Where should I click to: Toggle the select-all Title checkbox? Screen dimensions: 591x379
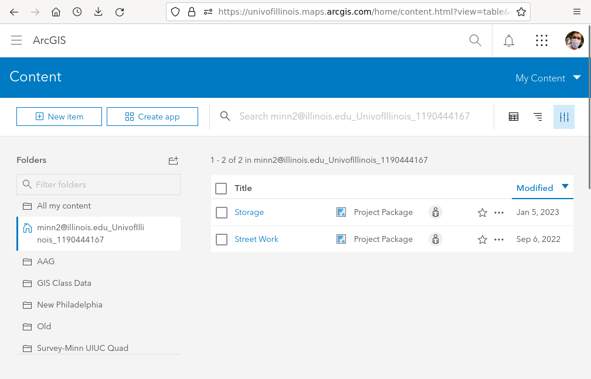221,189
